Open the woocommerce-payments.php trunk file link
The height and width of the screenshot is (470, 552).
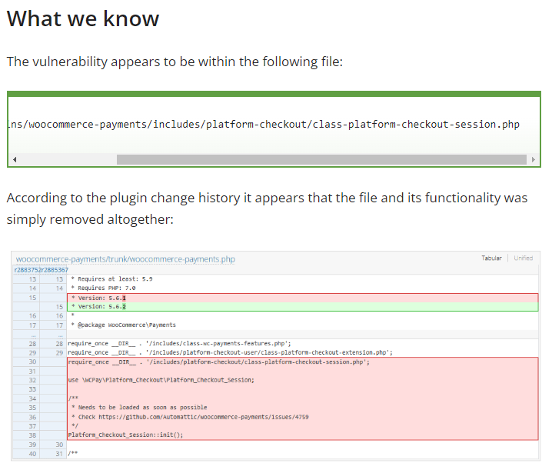click(125, 259)
